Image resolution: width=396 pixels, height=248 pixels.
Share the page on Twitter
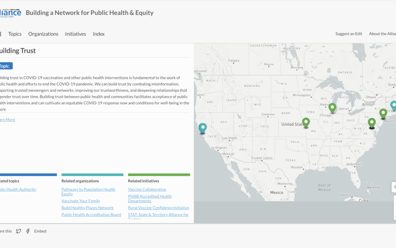click(x=18, y=231)
